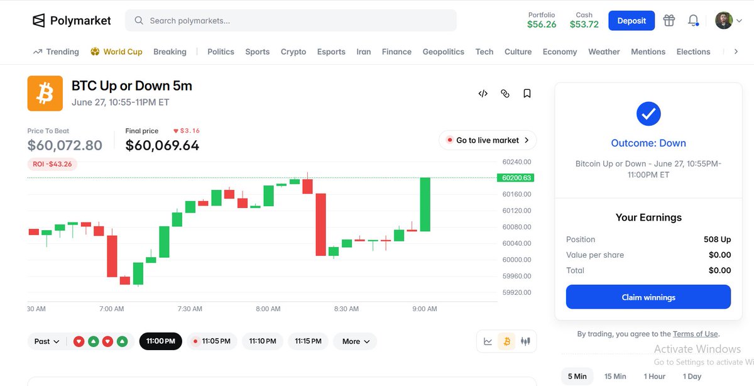754x386 pixels.
Task: Click the World Cup ball icon
Action: (96, 52)
